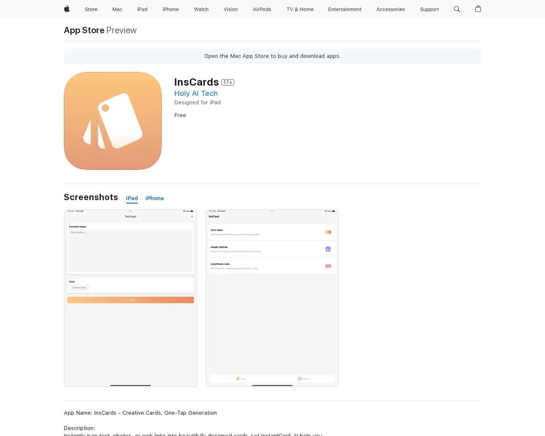Click AirPods in the navigation bar
Viewport: 545px width, 436px height.
(262, 9)
